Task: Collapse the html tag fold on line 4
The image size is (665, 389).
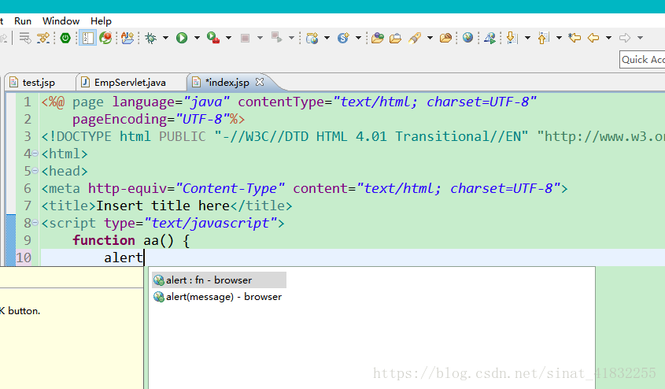Action: [35, 154]
